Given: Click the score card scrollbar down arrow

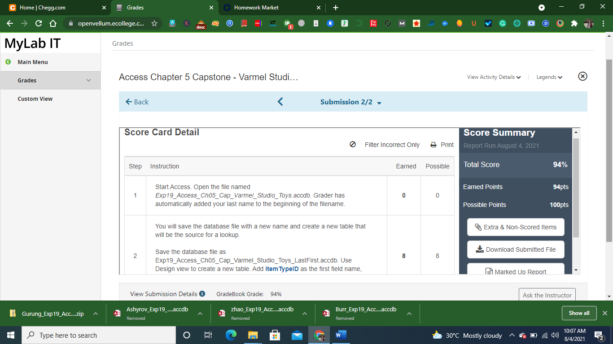Looking at the screenshot, I should click(x=576, y=270).
